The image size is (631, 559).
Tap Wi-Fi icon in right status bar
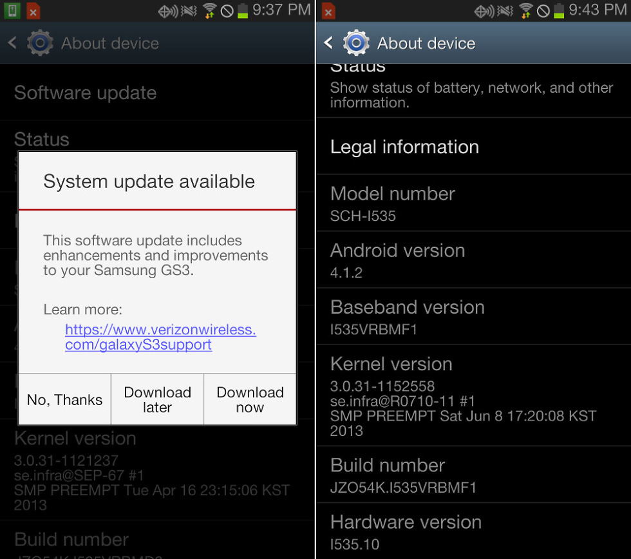(x=525, y=10)
